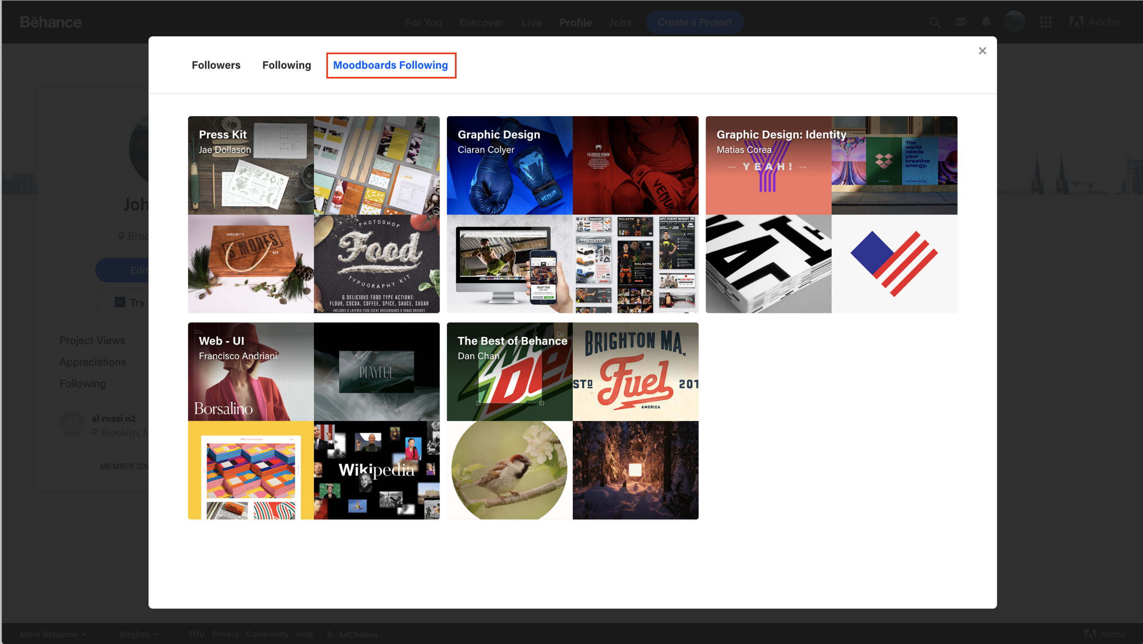Toggle the For You navigation item
This screenshot has width=1143, height=644.
coord(423,22)
